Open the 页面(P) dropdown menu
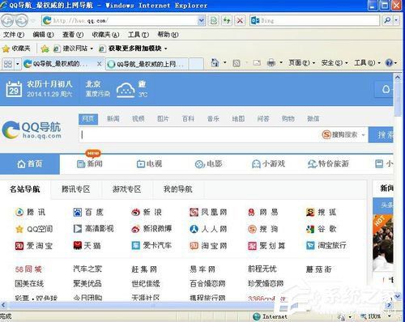 click(x=302, y=63)
